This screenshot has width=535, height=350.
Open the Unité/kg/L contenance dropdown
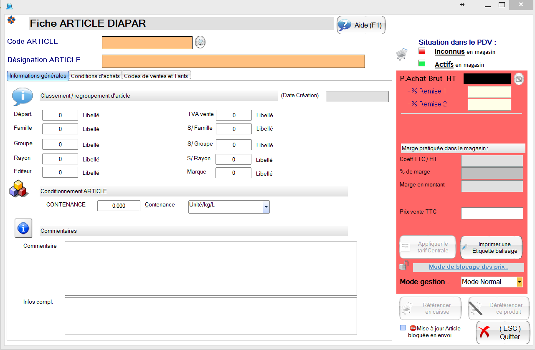(x=266, y=206)
